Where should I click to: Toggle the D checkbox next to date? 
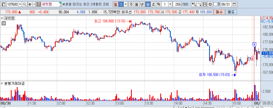pyautogui.click(x=215, y=4)
